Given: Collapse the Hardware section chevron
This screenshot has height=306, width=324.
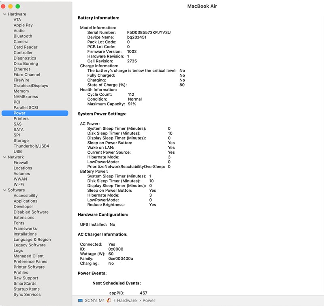Looking at the screenshot, I should [x=4, y=14].
